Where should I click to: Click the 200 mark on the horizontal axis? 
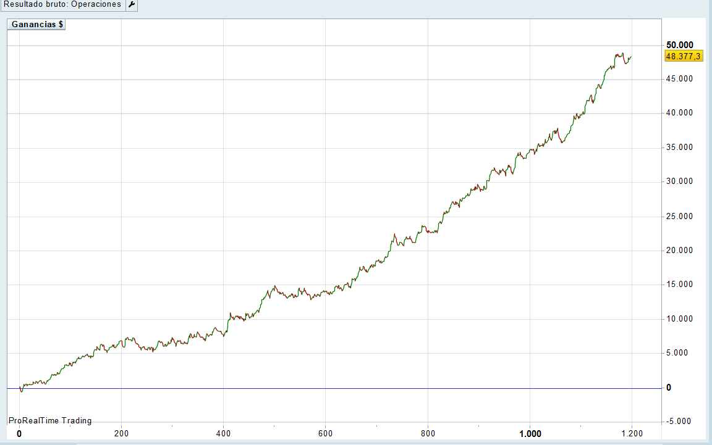point(122,434)
